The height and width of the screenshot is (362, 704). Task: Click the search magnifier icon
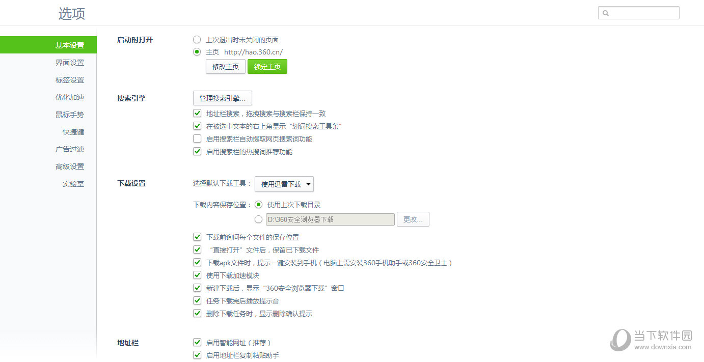click(x=606, y=13)
